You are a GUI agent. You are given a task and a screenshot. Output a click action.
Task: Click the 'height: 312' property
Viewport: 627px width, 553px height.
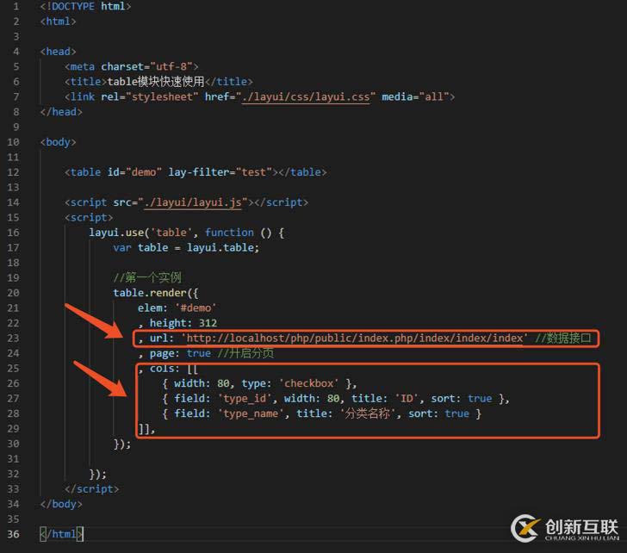[183, 323]
